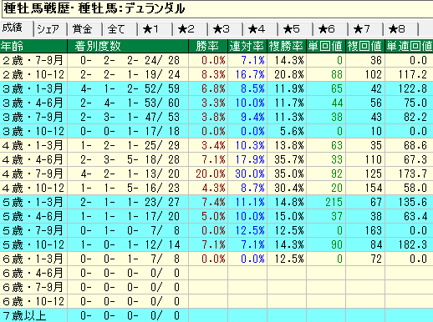
Task: Select the ★5 tab
Action: [296, 29]
